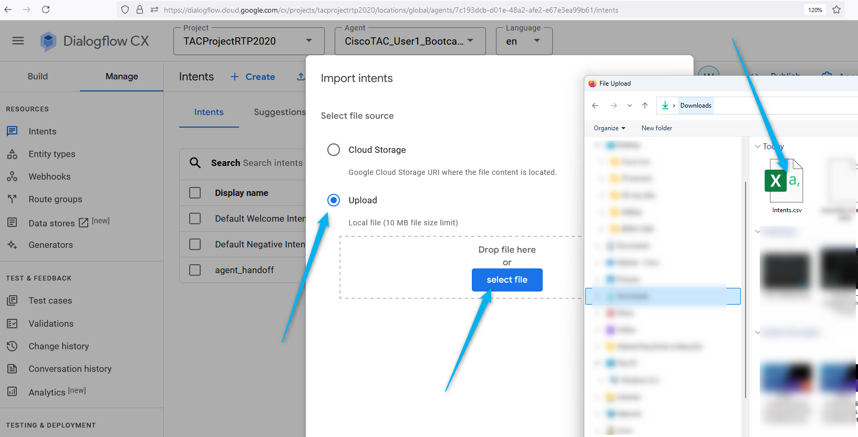Open the Suggestions sub-tab
The image size is (858, 437).
tap(280, 112)
